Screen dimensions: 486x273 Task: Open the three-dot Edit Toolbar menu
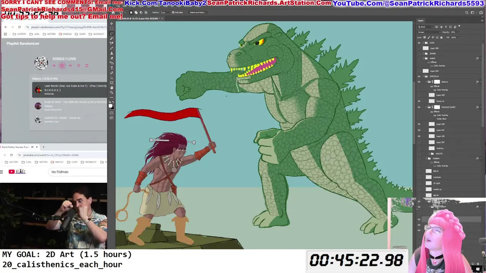pos(111,97)
